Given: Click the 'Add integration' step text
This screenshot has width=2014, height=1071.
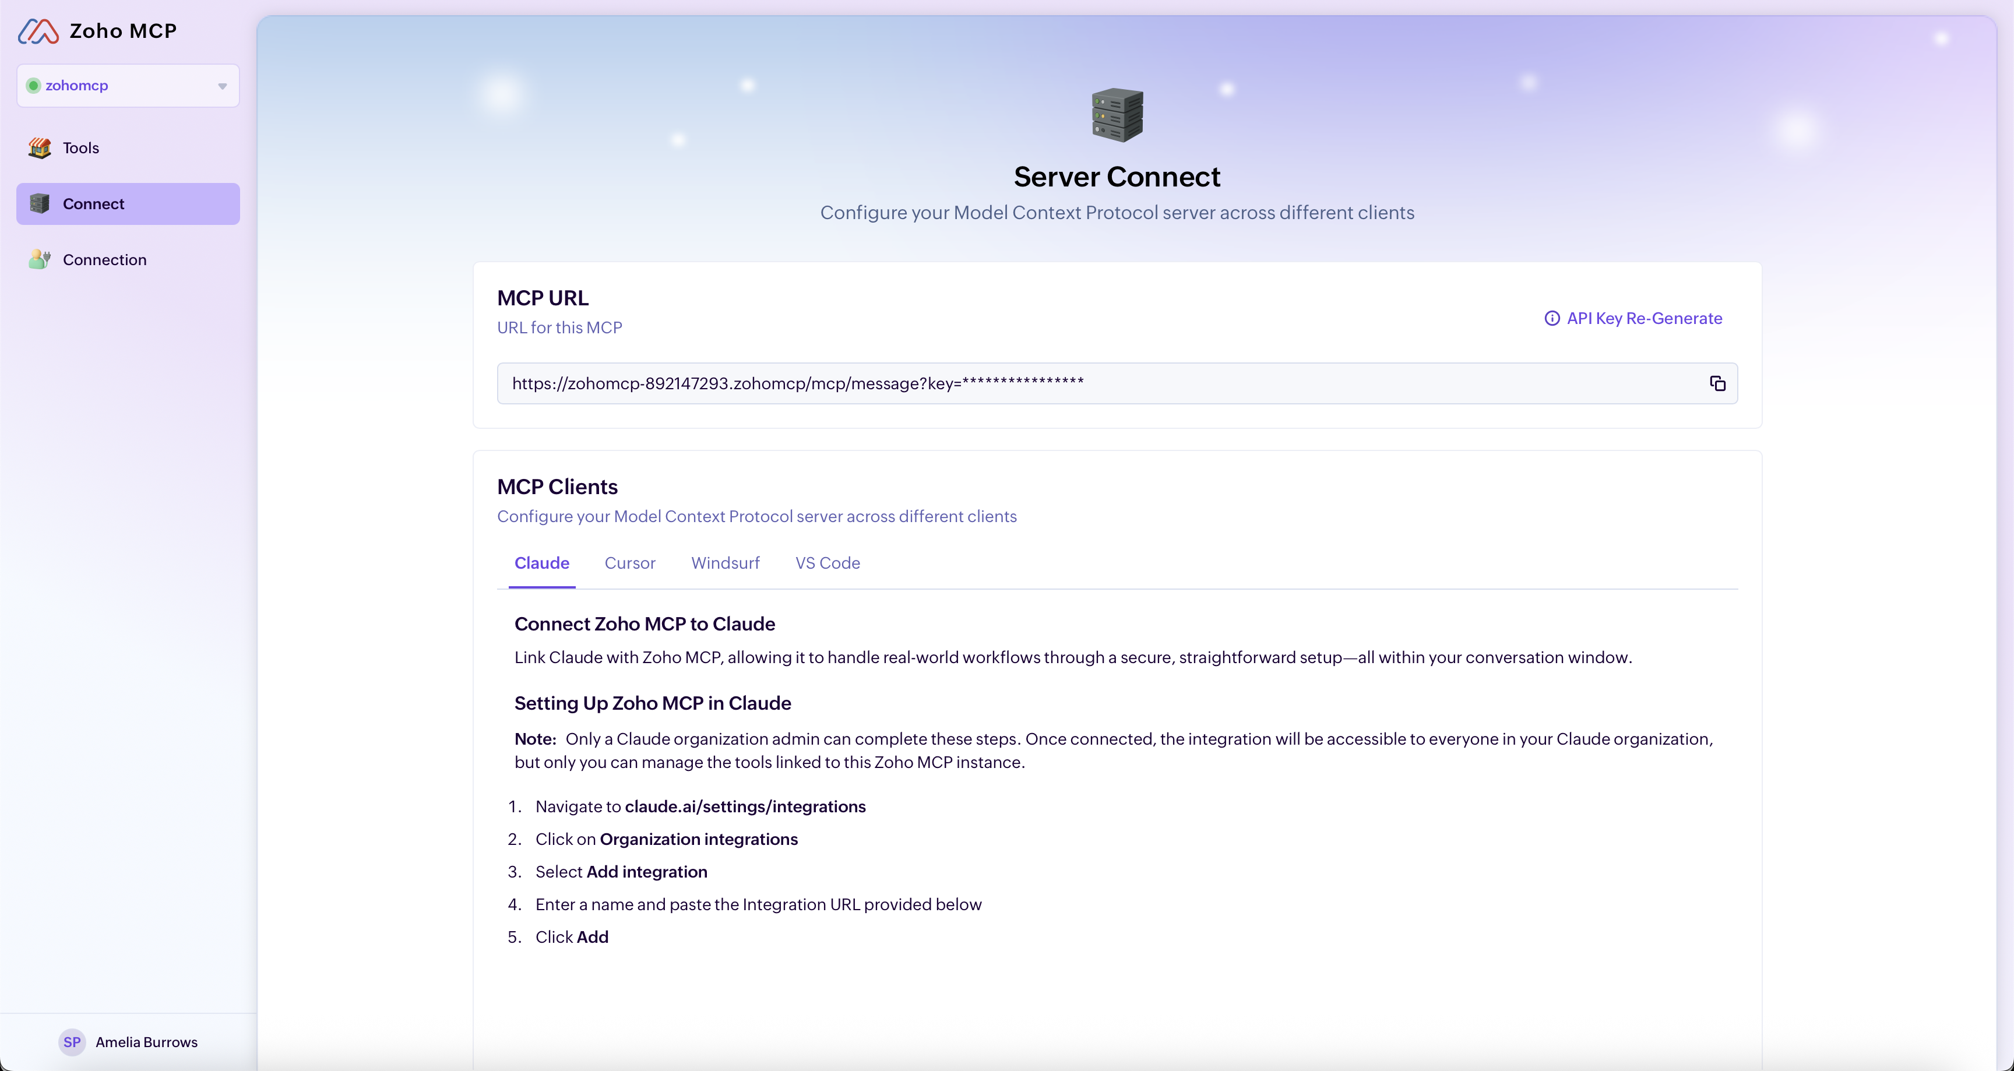Looking at the screenshot, I should (647, 872).
